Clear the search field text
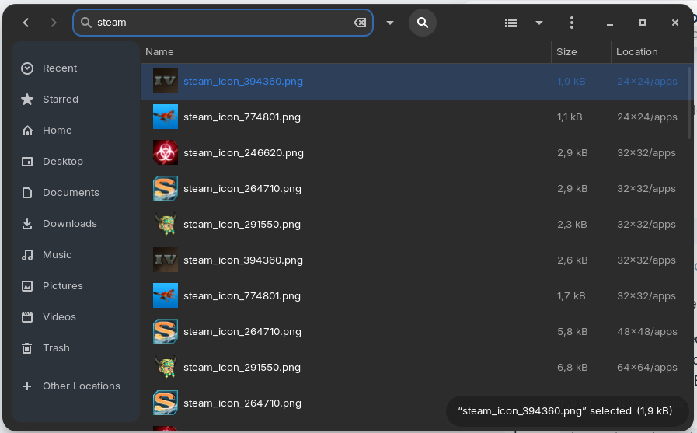 coord(360,23)
